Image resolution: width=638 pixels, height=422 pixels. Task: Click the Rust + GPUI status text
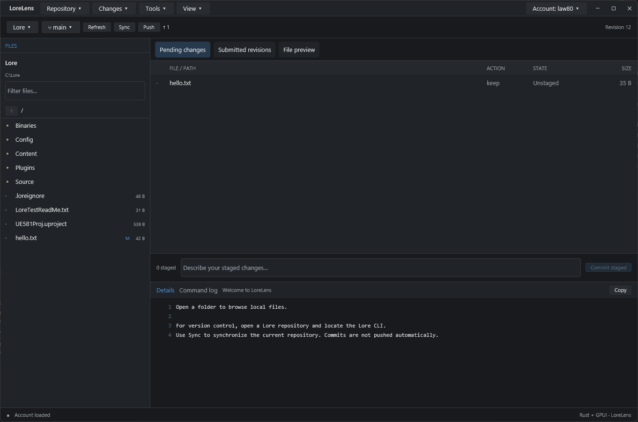point(605,415)
